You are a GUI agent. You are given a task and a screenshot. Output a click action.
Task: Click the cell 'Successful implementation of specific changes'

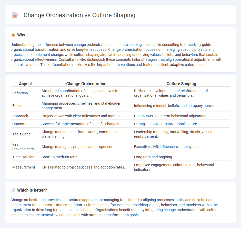(86, 124)
